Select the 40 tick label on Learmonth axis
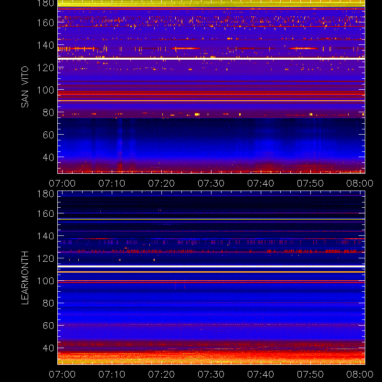Screen dimensions: 382x382 [x=48, y=348]
